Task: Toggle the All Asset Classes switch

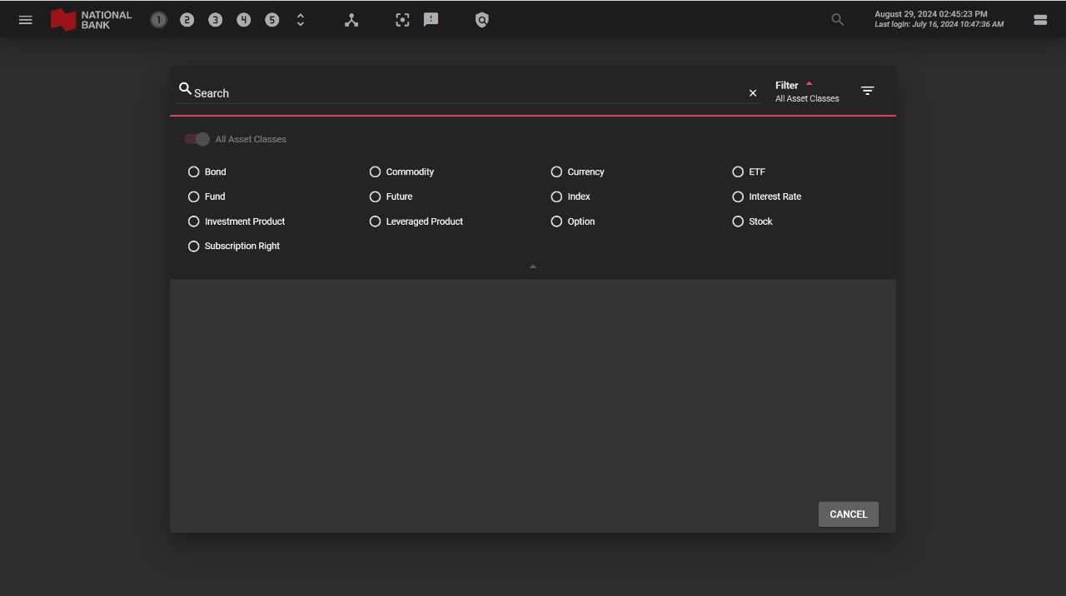Action: (x=197, y=139)
